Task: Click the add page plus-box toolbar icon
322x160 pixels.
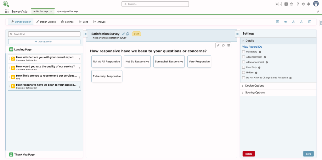Action: coord(277,22)
